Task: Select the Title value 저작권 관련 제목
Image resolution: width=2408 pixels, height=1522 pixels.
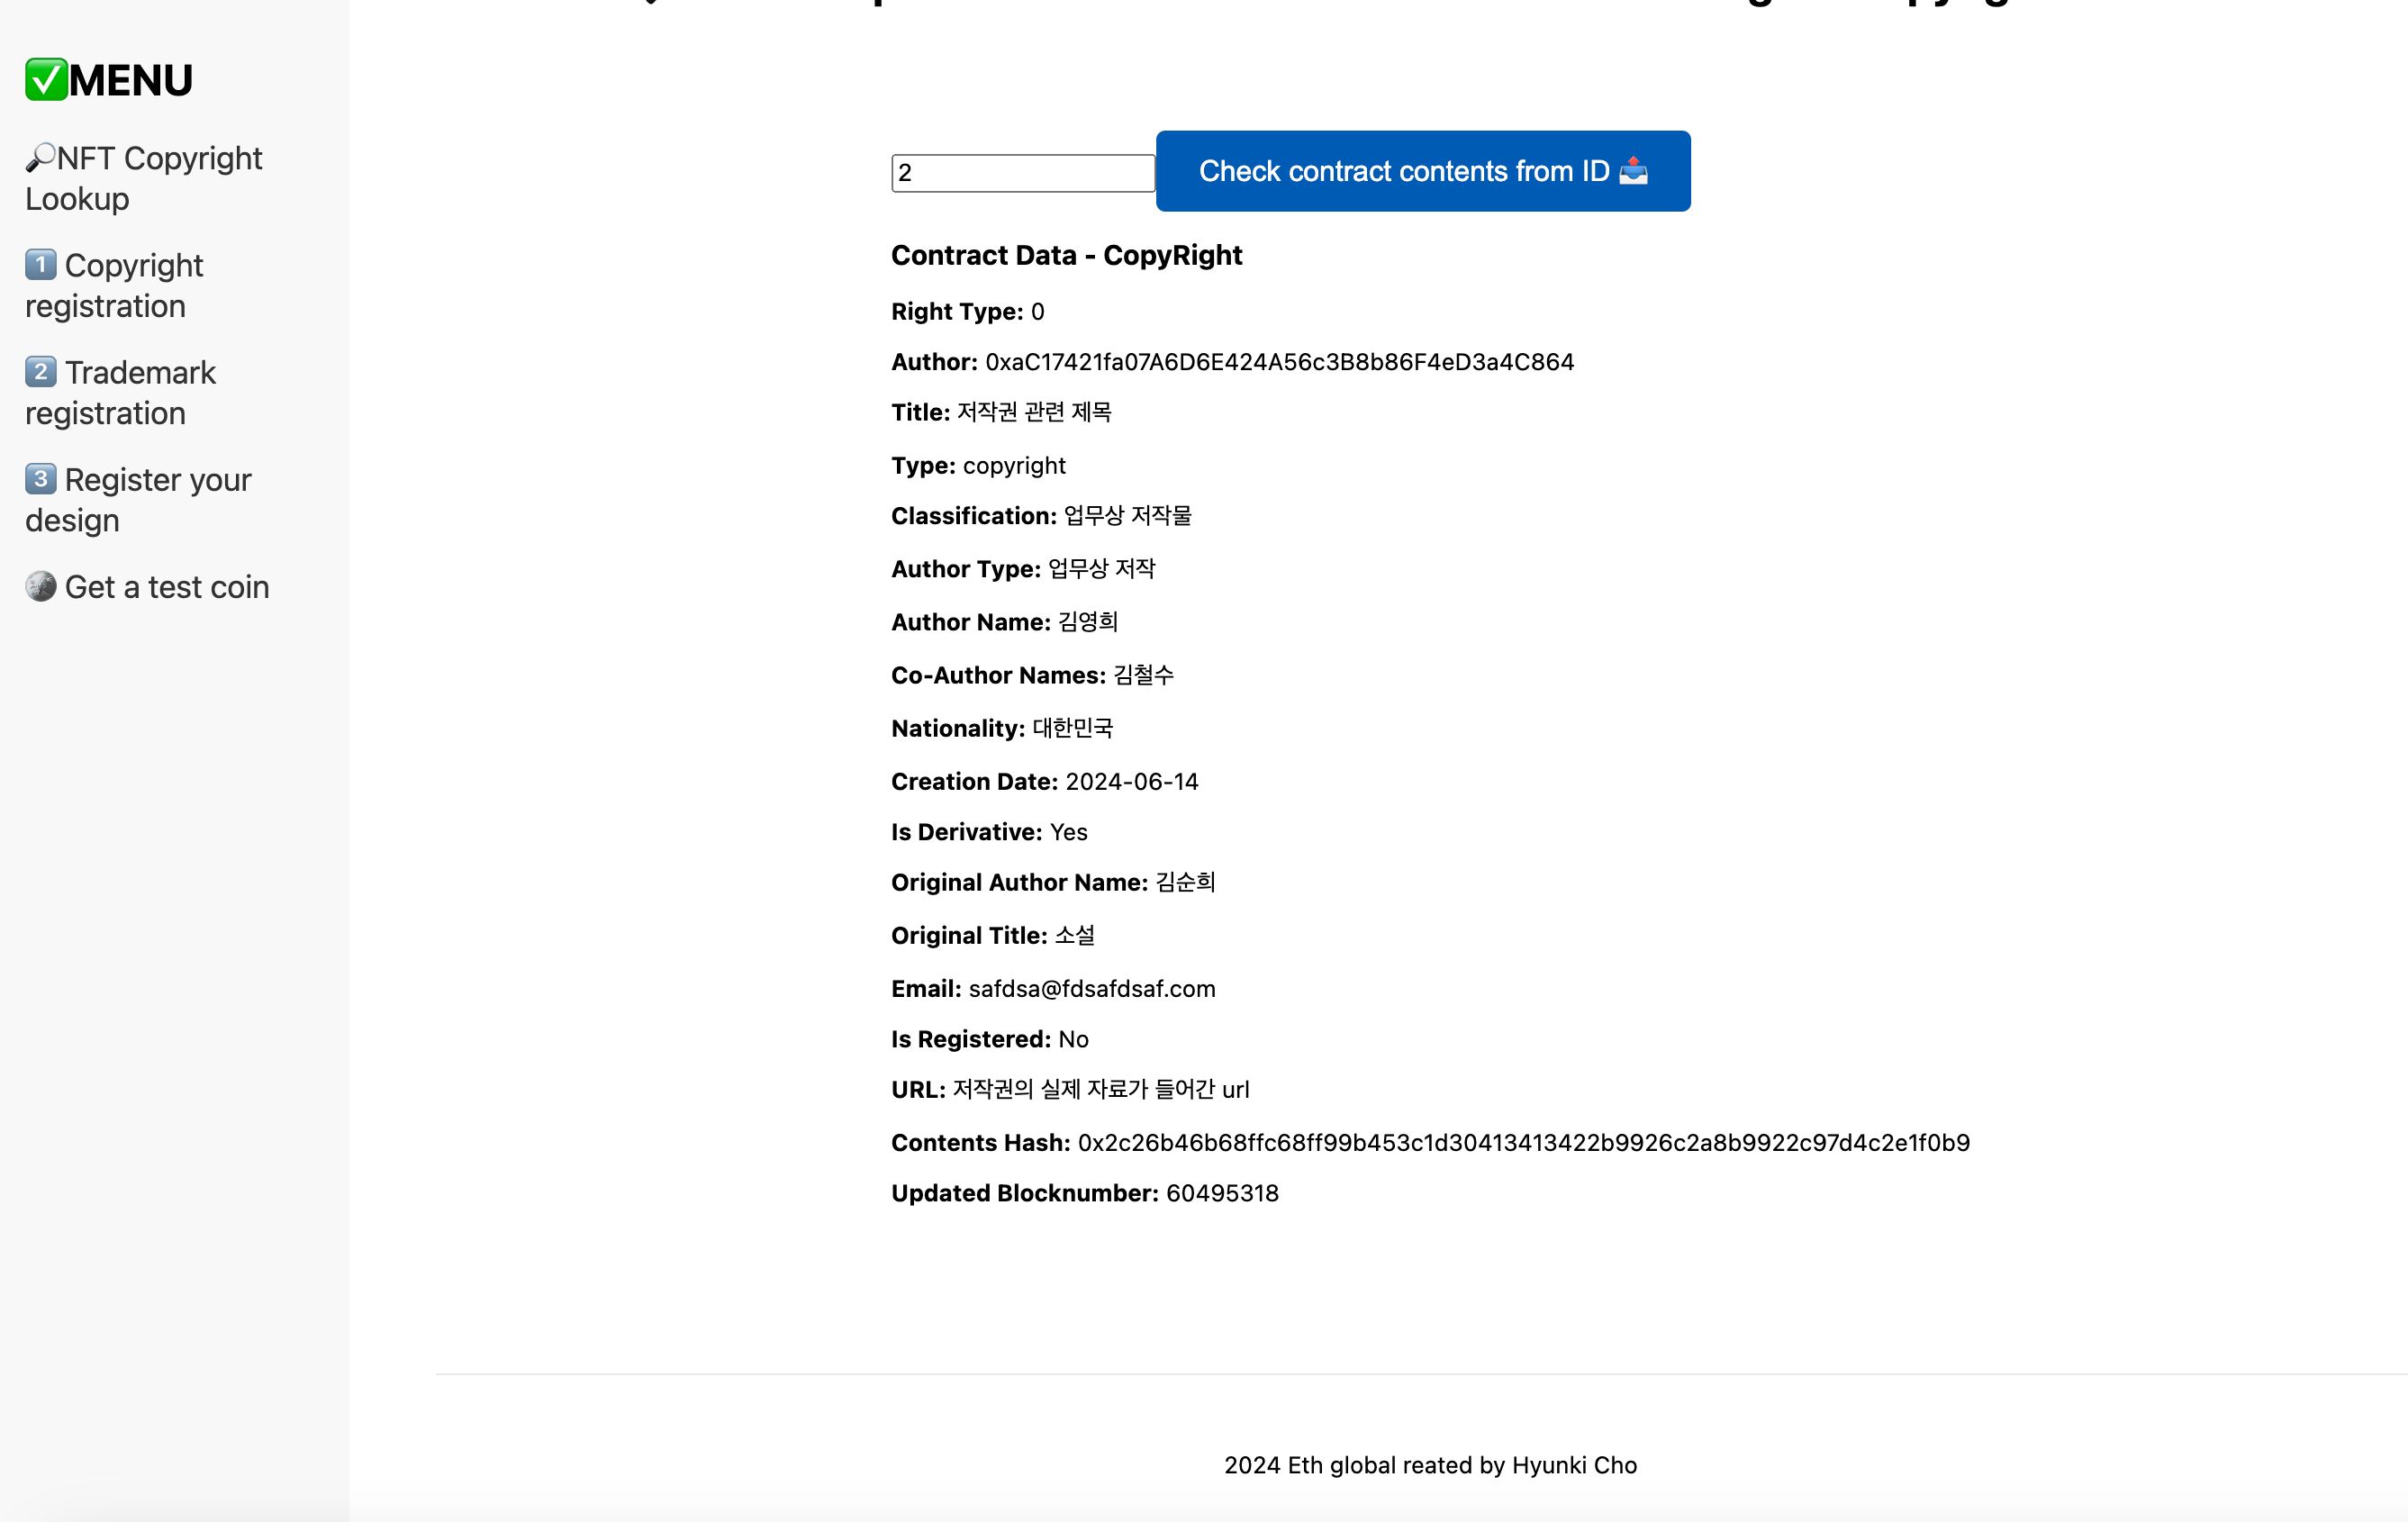Action: [x=1034, y=412]
